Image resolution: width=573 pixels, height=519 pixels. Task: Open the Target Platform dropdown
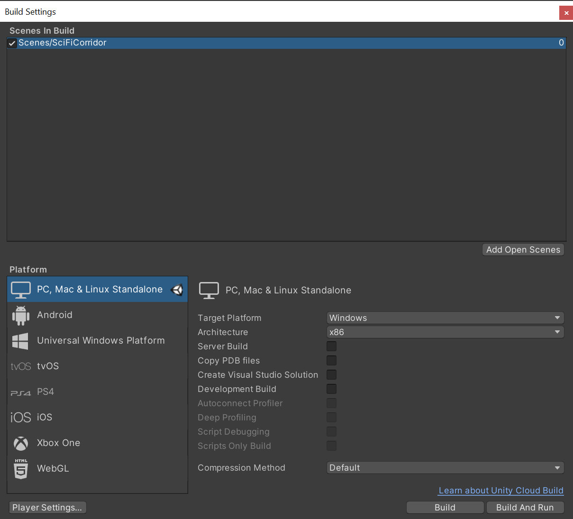(x=446, y=318)
